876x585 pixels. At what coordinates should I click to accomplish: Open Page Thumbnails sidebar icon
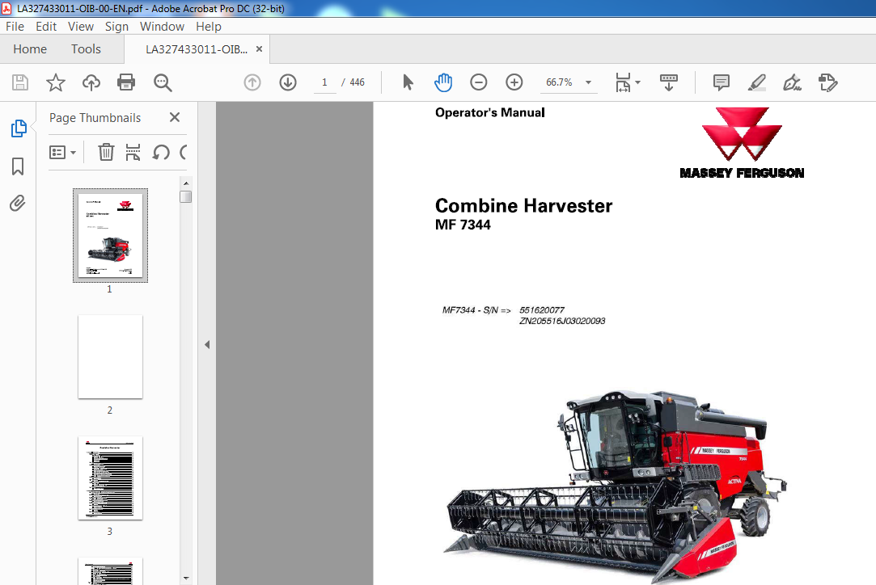19,128
